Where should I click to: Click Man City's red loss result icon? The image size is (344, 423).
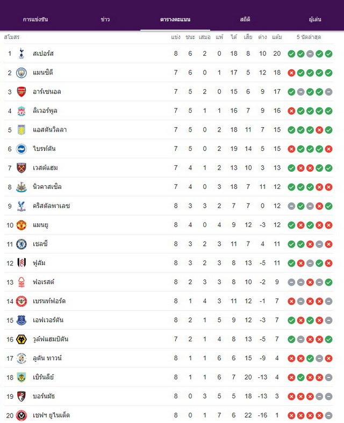291,73
